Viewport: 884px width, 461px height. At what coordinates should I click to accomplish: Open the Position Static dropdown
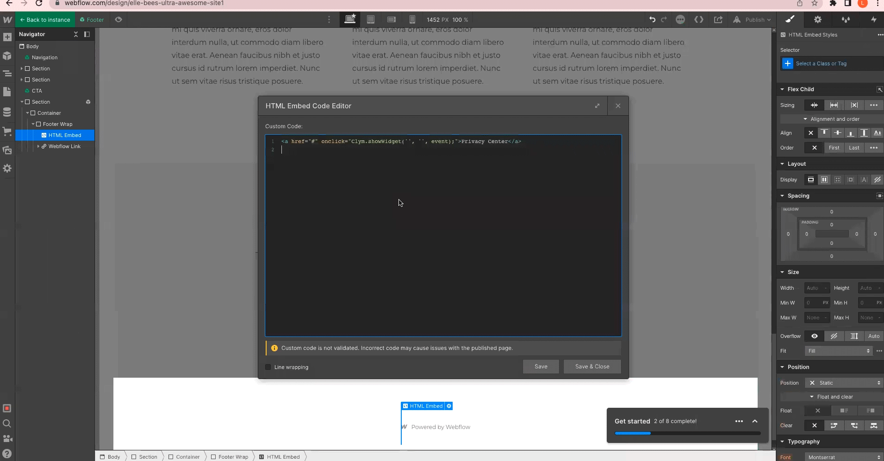pyautogui.click(x=844, y=383)
